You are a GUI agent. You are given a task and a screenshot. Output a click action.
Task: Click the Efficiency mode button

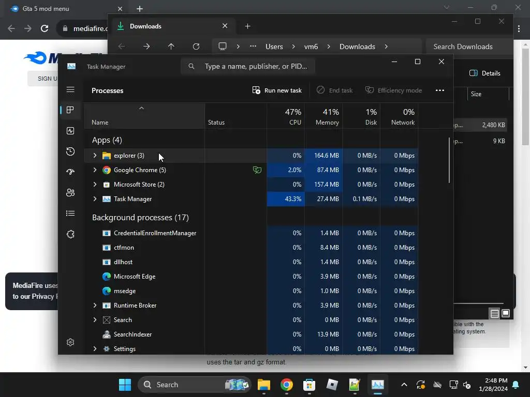coord(393,90)
